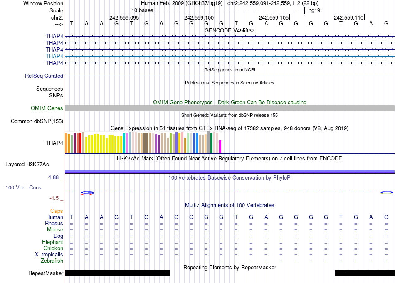
Task: Click the right black RepeatMasker block
Action: 365,273
